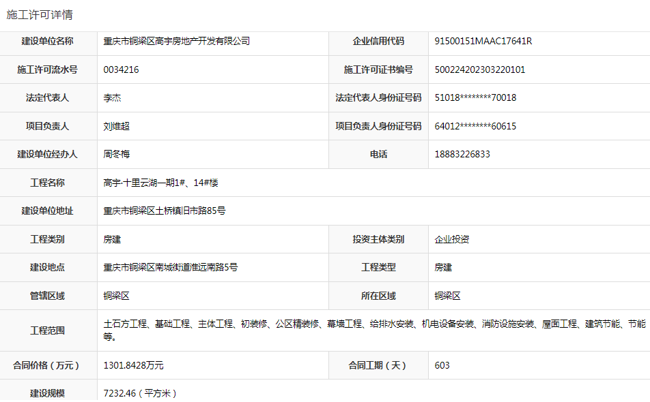Viewport: 650px width, 402px height.
Task: Select project name 高宇·十里云湖一期1#、14#楼
Action: (160, 183)
